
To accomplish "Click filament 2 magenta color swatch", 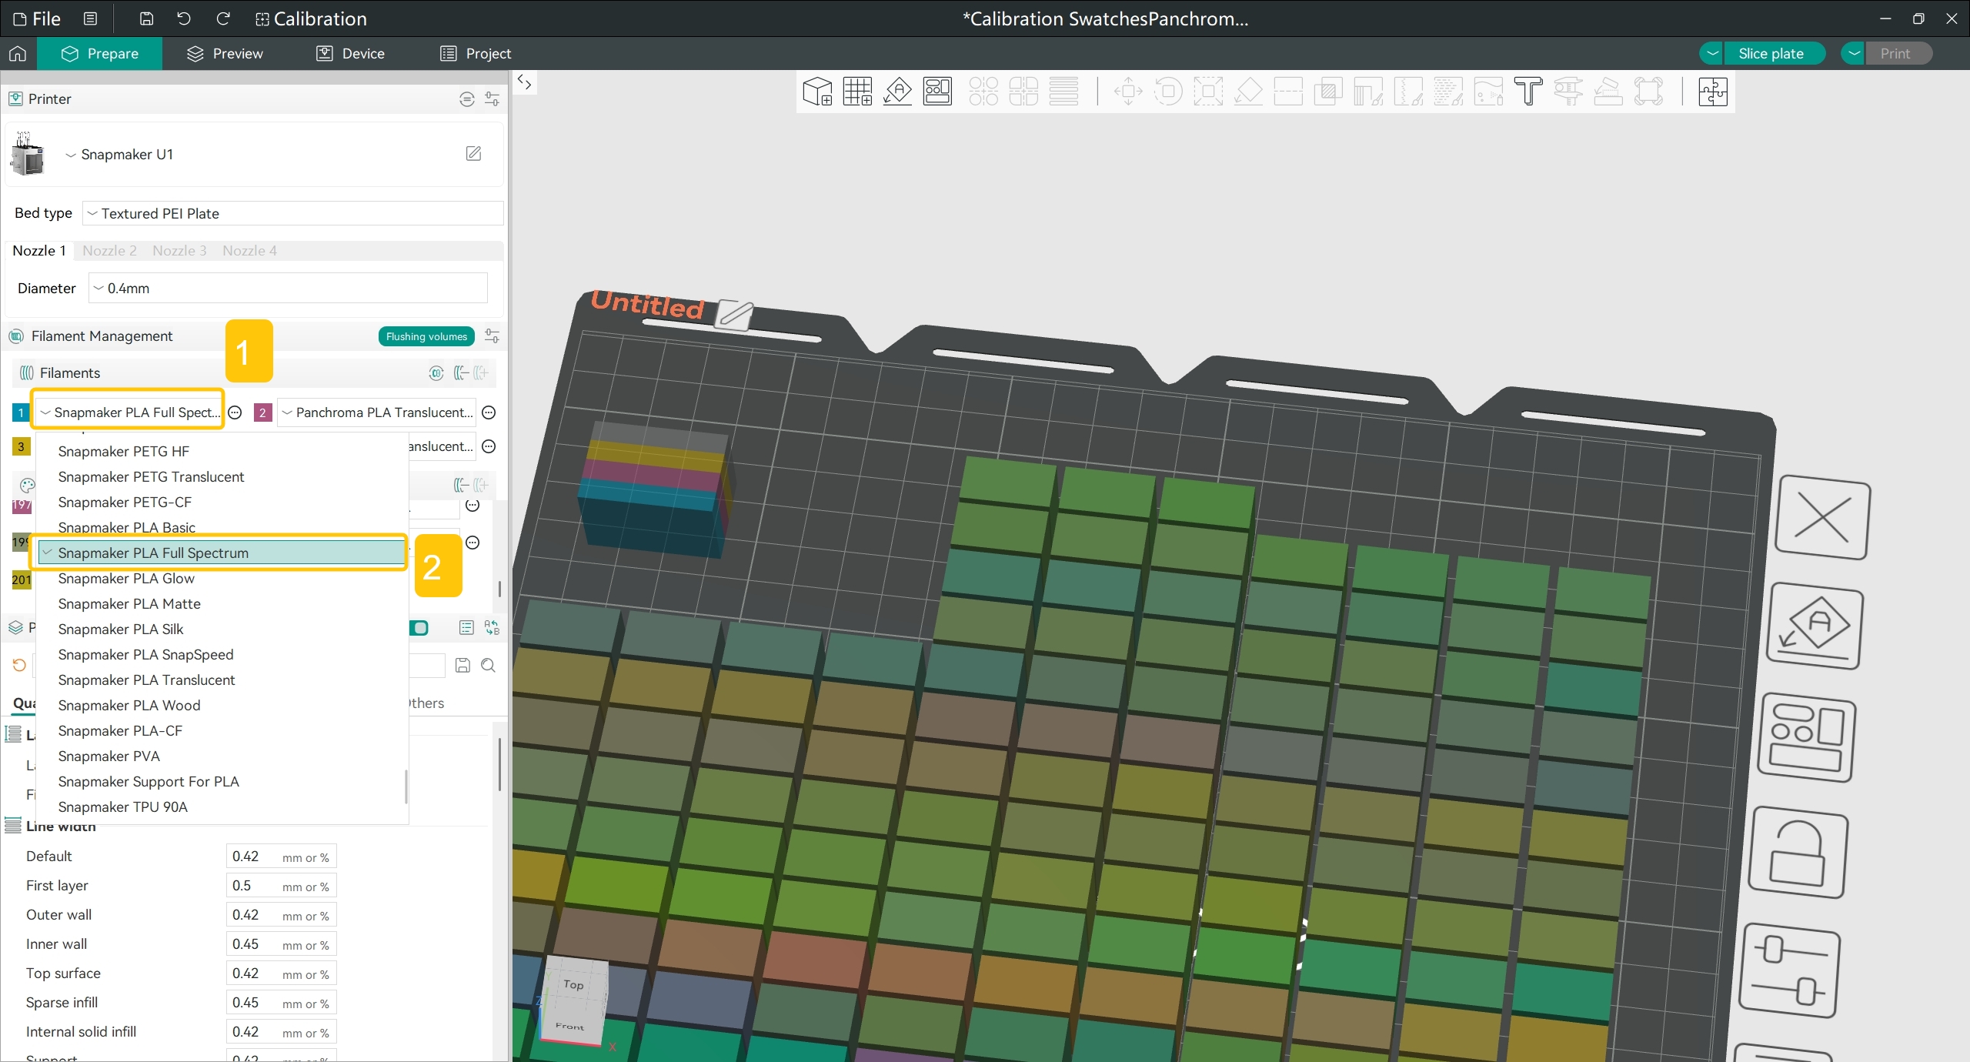I will tap(262, 413).
